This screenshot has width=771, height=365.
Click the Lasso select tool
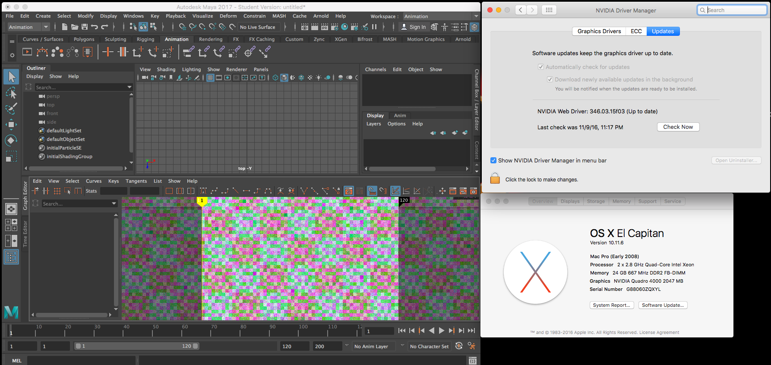pyautogui.click(x=11, y=93)
